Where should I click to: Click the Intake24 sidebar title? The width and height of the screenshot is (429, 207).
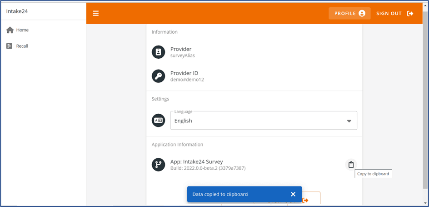pos(17,11)
